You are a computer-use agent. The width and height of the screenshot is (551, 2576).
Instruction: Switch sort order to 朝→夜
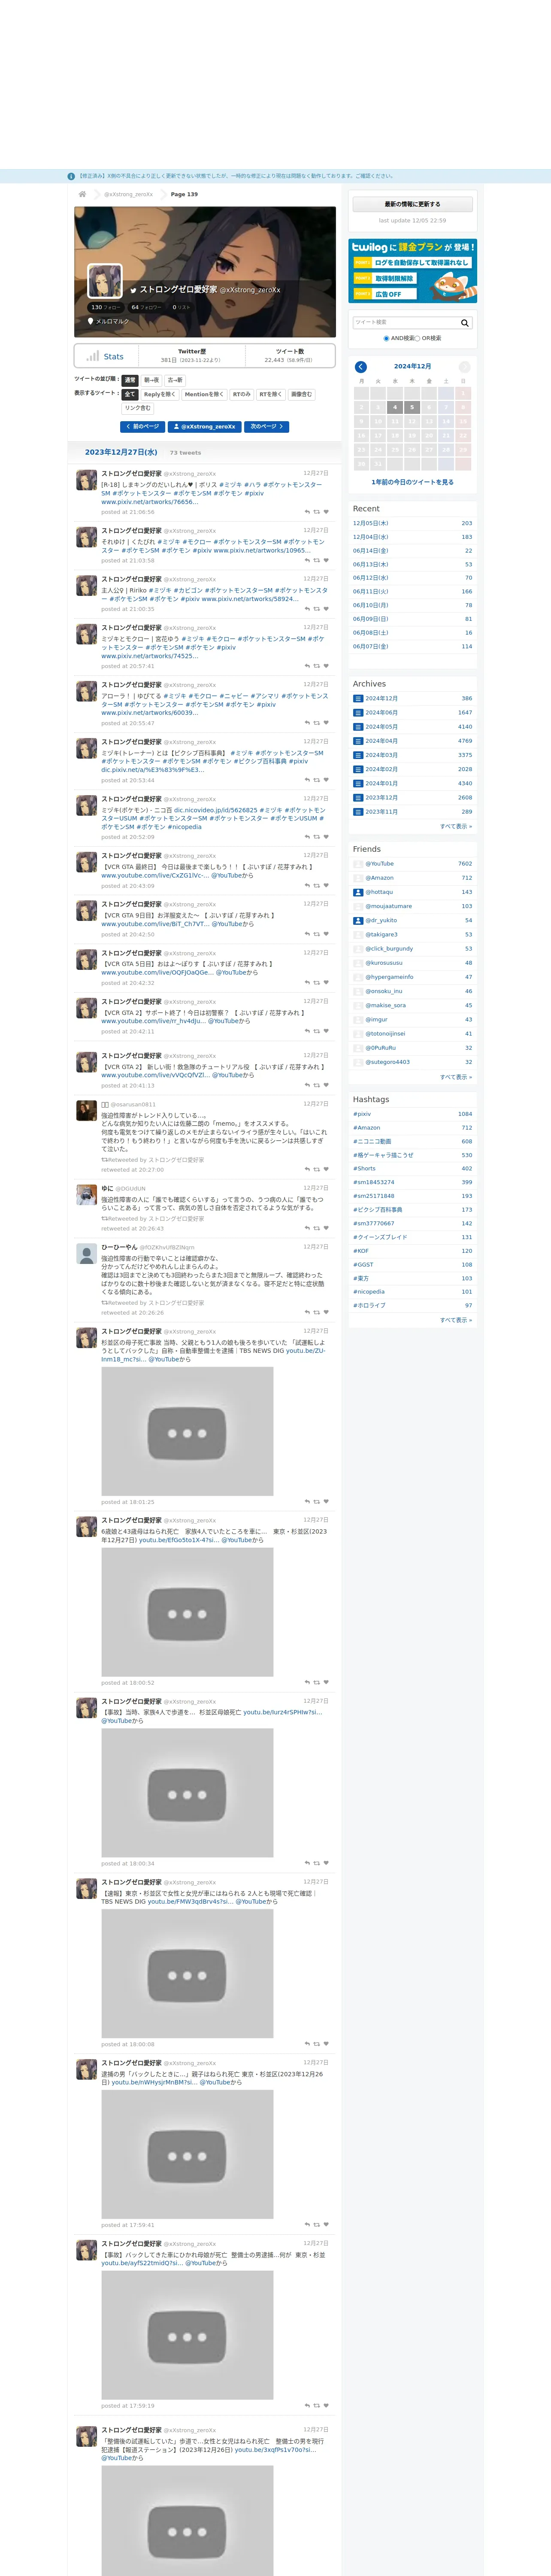pyautogui.click(x=151, y=380)
